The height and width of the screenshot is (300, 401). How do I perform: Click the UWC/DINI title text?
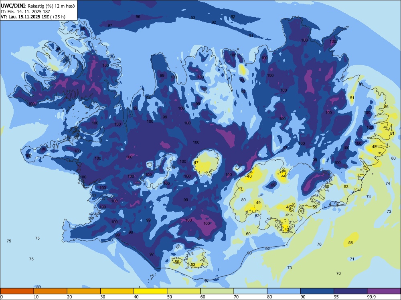(x=13, y=6)
